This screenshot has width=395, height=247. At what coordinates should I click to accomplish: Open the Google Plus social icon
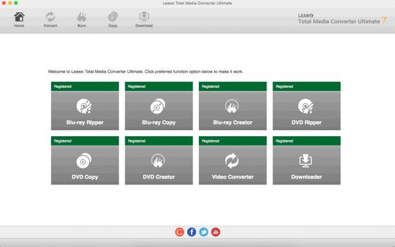pyautogui.click(x=179, y=232)
